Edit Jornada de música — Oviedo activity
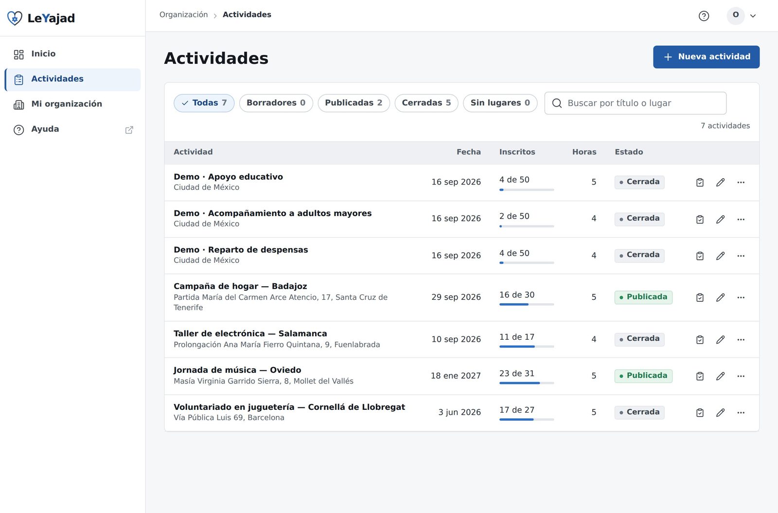The image size is (778, 513). 720,376
